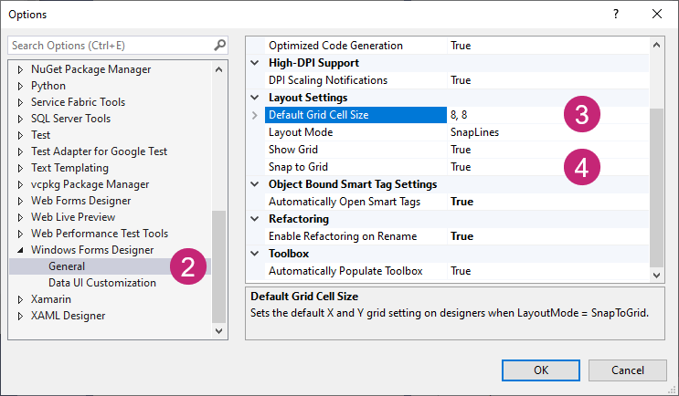Select the Web Live Preview item
This screenshot has height=396, width=679.
pos(73,217)
